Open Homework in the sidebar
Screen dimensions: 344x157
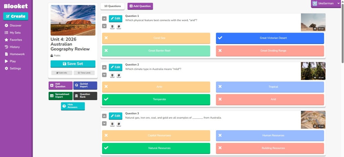pyautogui.click(x=17, y=54)
